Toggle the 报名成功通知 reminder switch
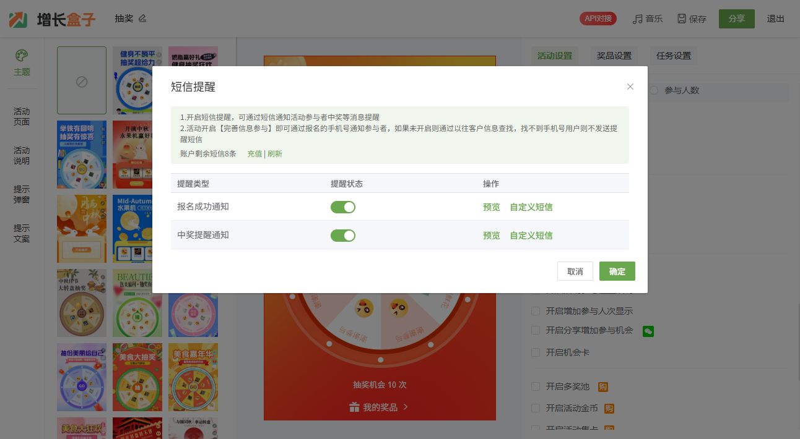This screenshot has height=439, width=800. click(x=343, y=207)
